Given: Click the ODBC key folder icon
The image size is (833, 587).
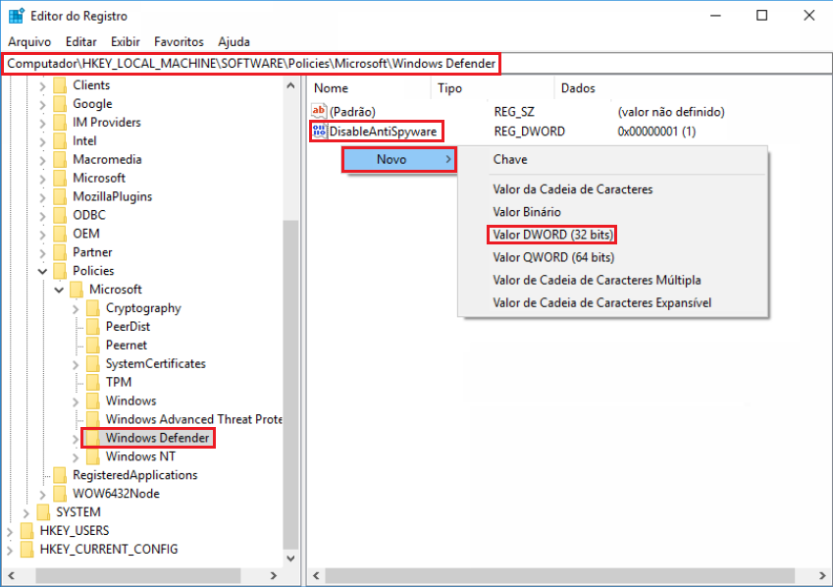Looking at the screenshot, I should click(58, 214).
